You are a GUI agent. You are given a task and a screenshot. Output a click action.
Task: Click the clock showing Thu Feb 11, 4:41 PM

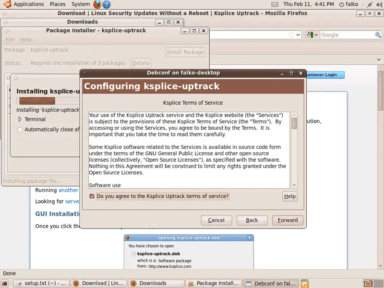(309, 4)
